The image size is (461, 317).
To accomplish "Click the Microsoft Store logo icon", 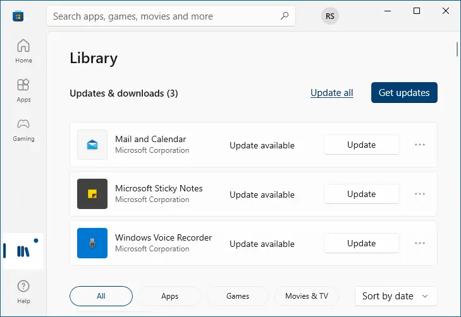I will pyautogui.click(x=18, y=16).
